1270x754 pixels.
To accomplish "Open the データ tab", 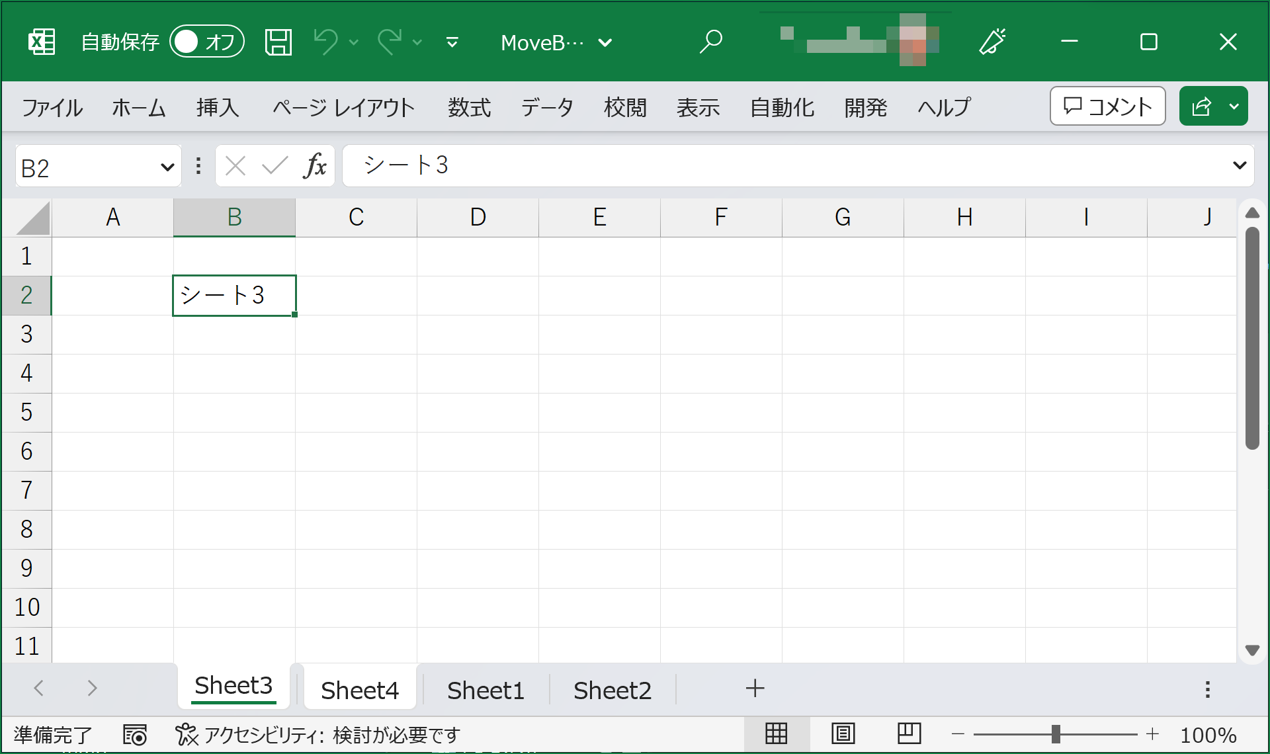I will [547, 107].
